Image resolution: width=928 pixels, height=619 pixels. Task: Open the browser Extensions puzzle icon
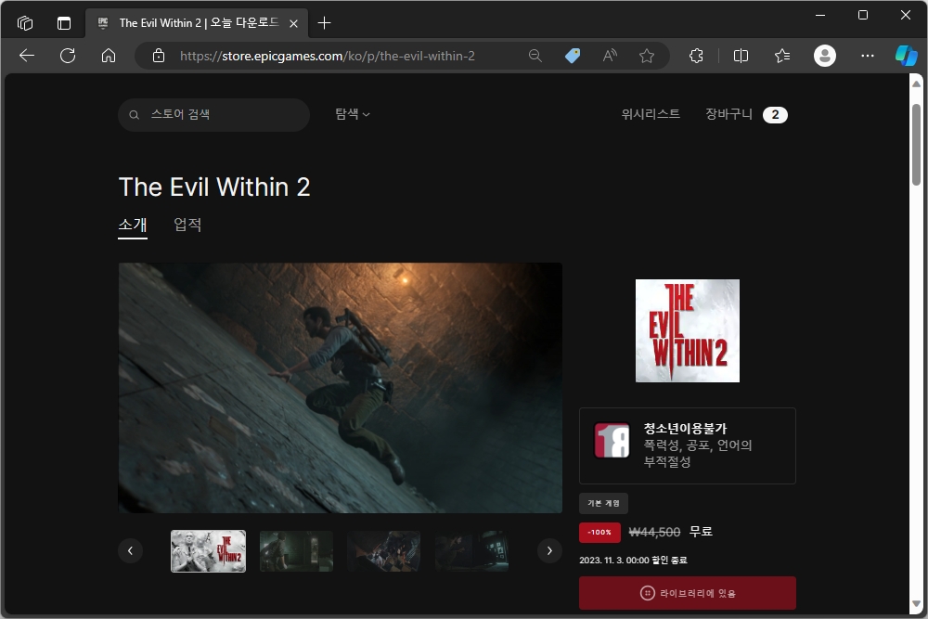point(697,56)
